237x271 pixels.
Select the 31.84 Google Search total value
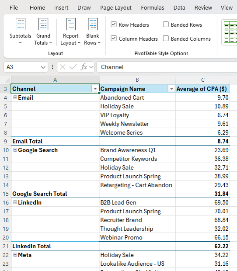pos(202,194)
